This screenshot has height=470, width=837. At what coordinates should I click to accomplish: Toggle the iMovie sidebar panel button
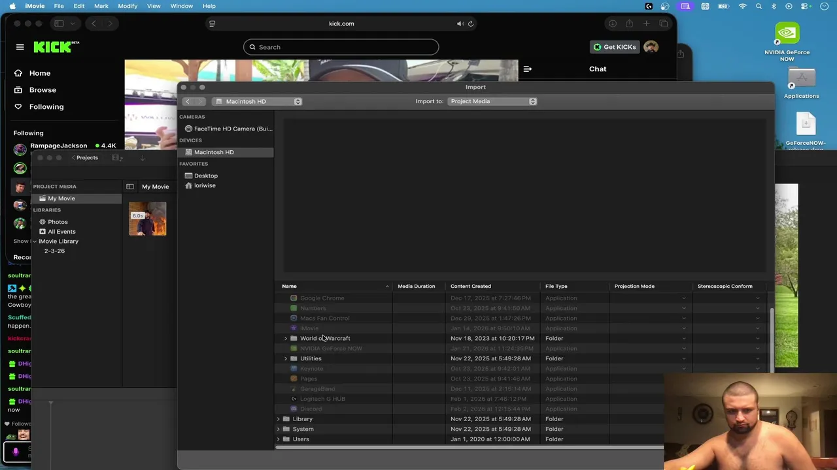pos(129,187)
